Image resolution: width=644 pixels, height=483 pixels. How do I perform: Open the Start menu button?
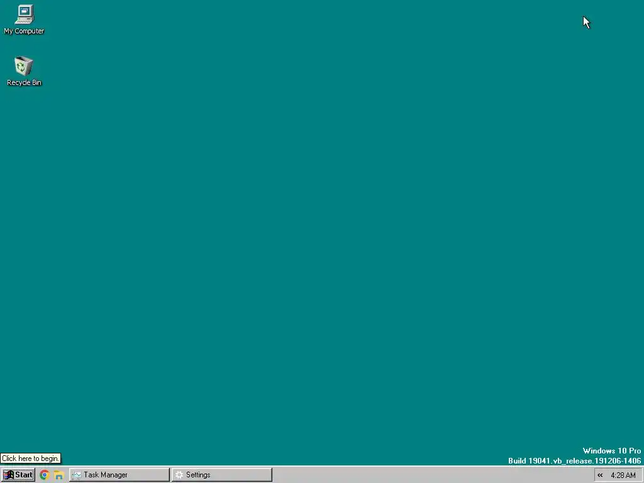[x=18, y=475]
